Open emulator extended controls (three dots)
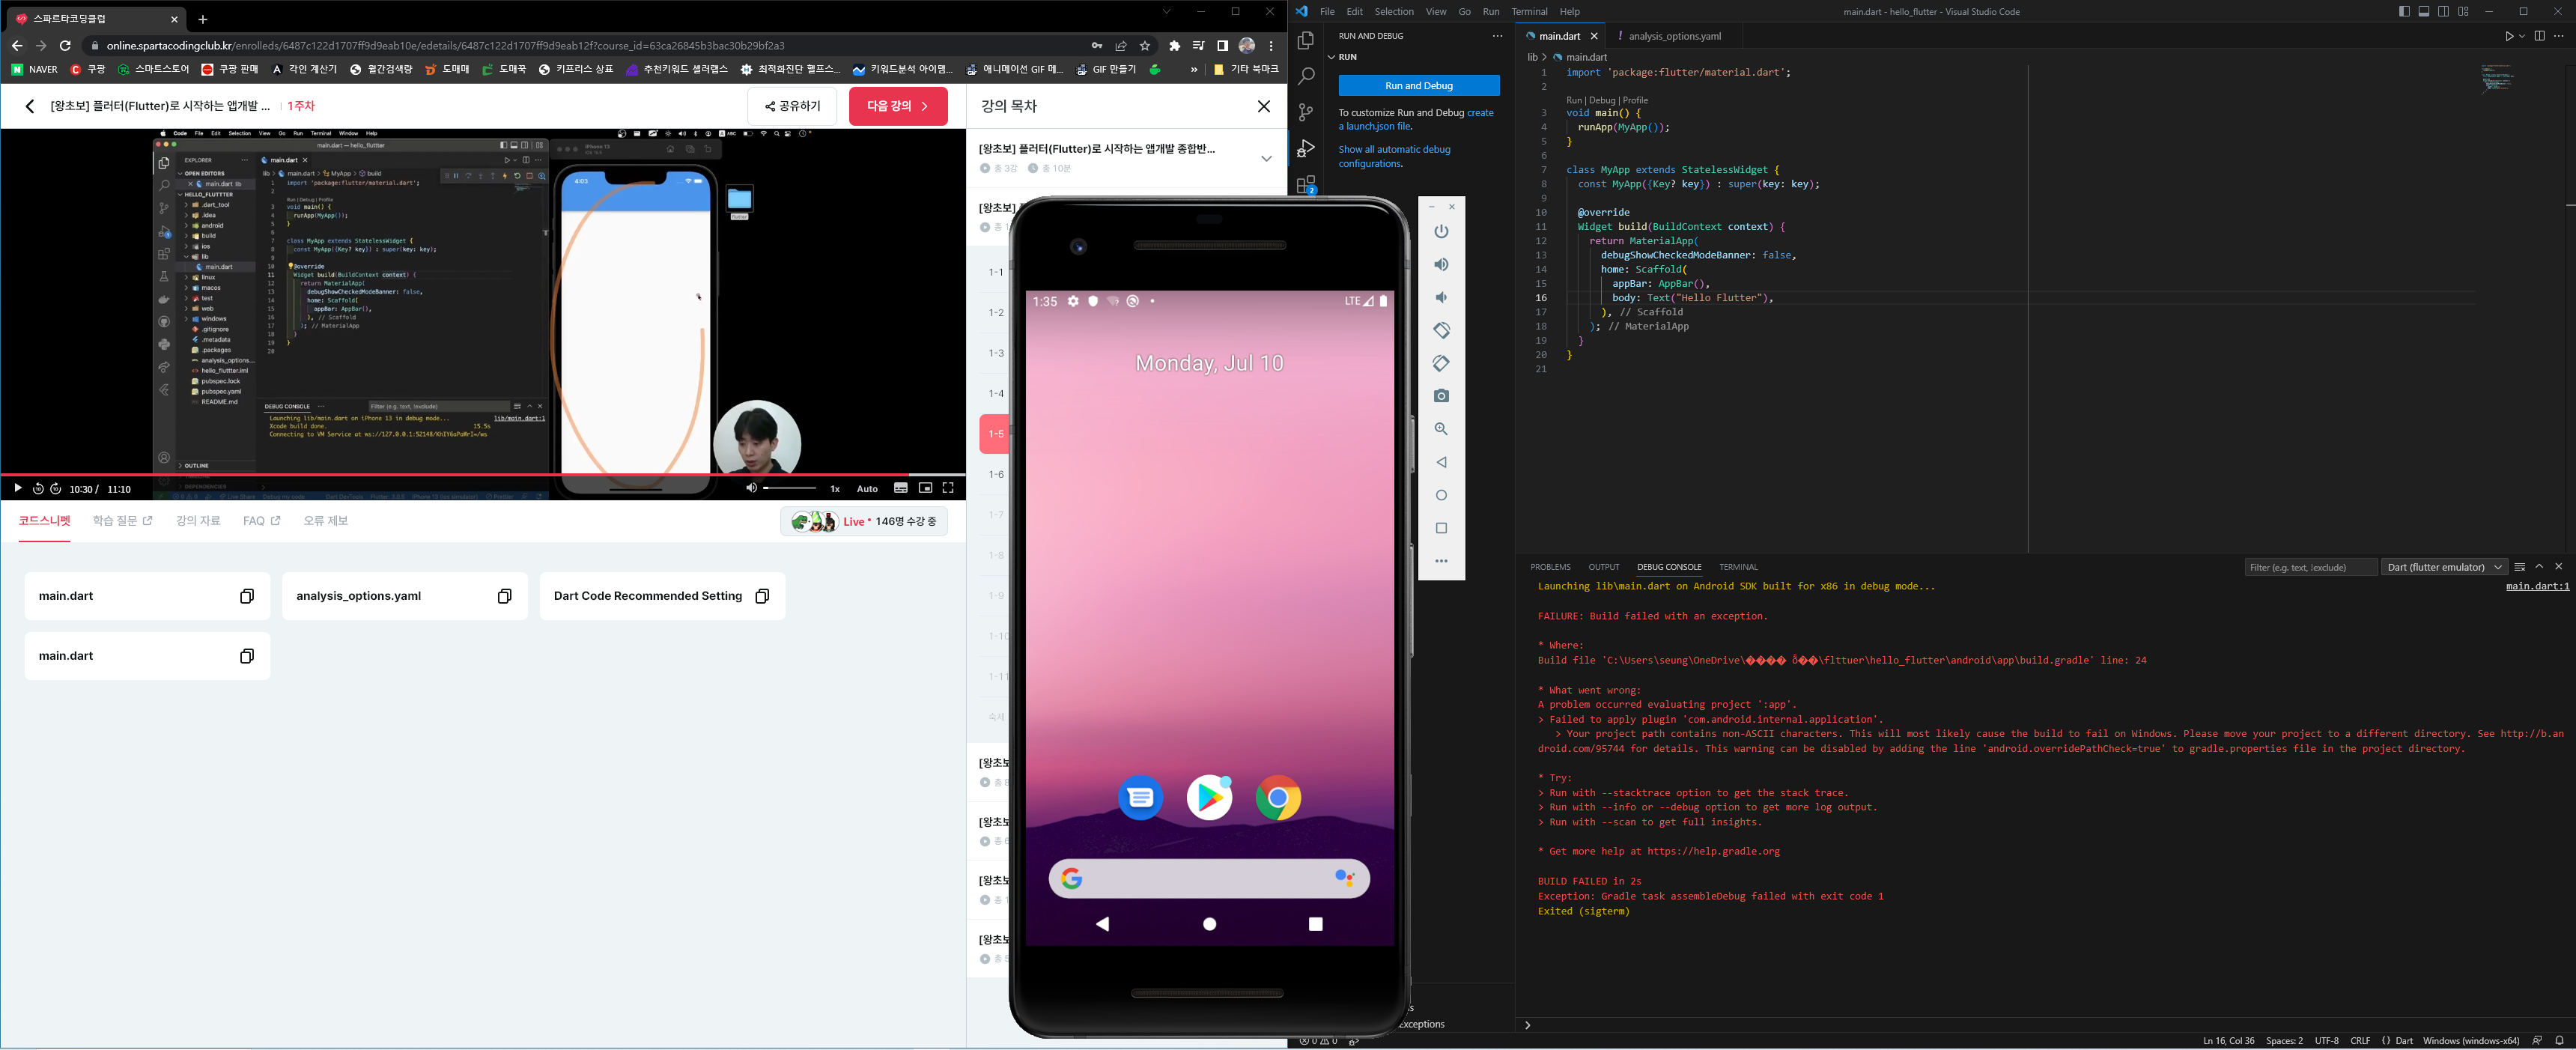Viewport: 2576px width, 1050px height. click(x=1441, y=561)
